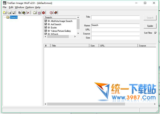160x114 pixels.
Task: Click the red X Delete icon
Action: tap(28, 13)
